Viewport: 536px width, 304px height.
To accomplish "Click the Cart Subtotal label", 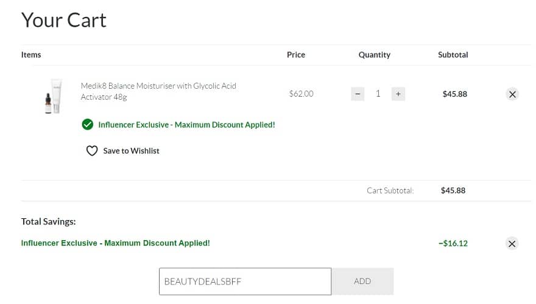I will click(x=390, y=190).
